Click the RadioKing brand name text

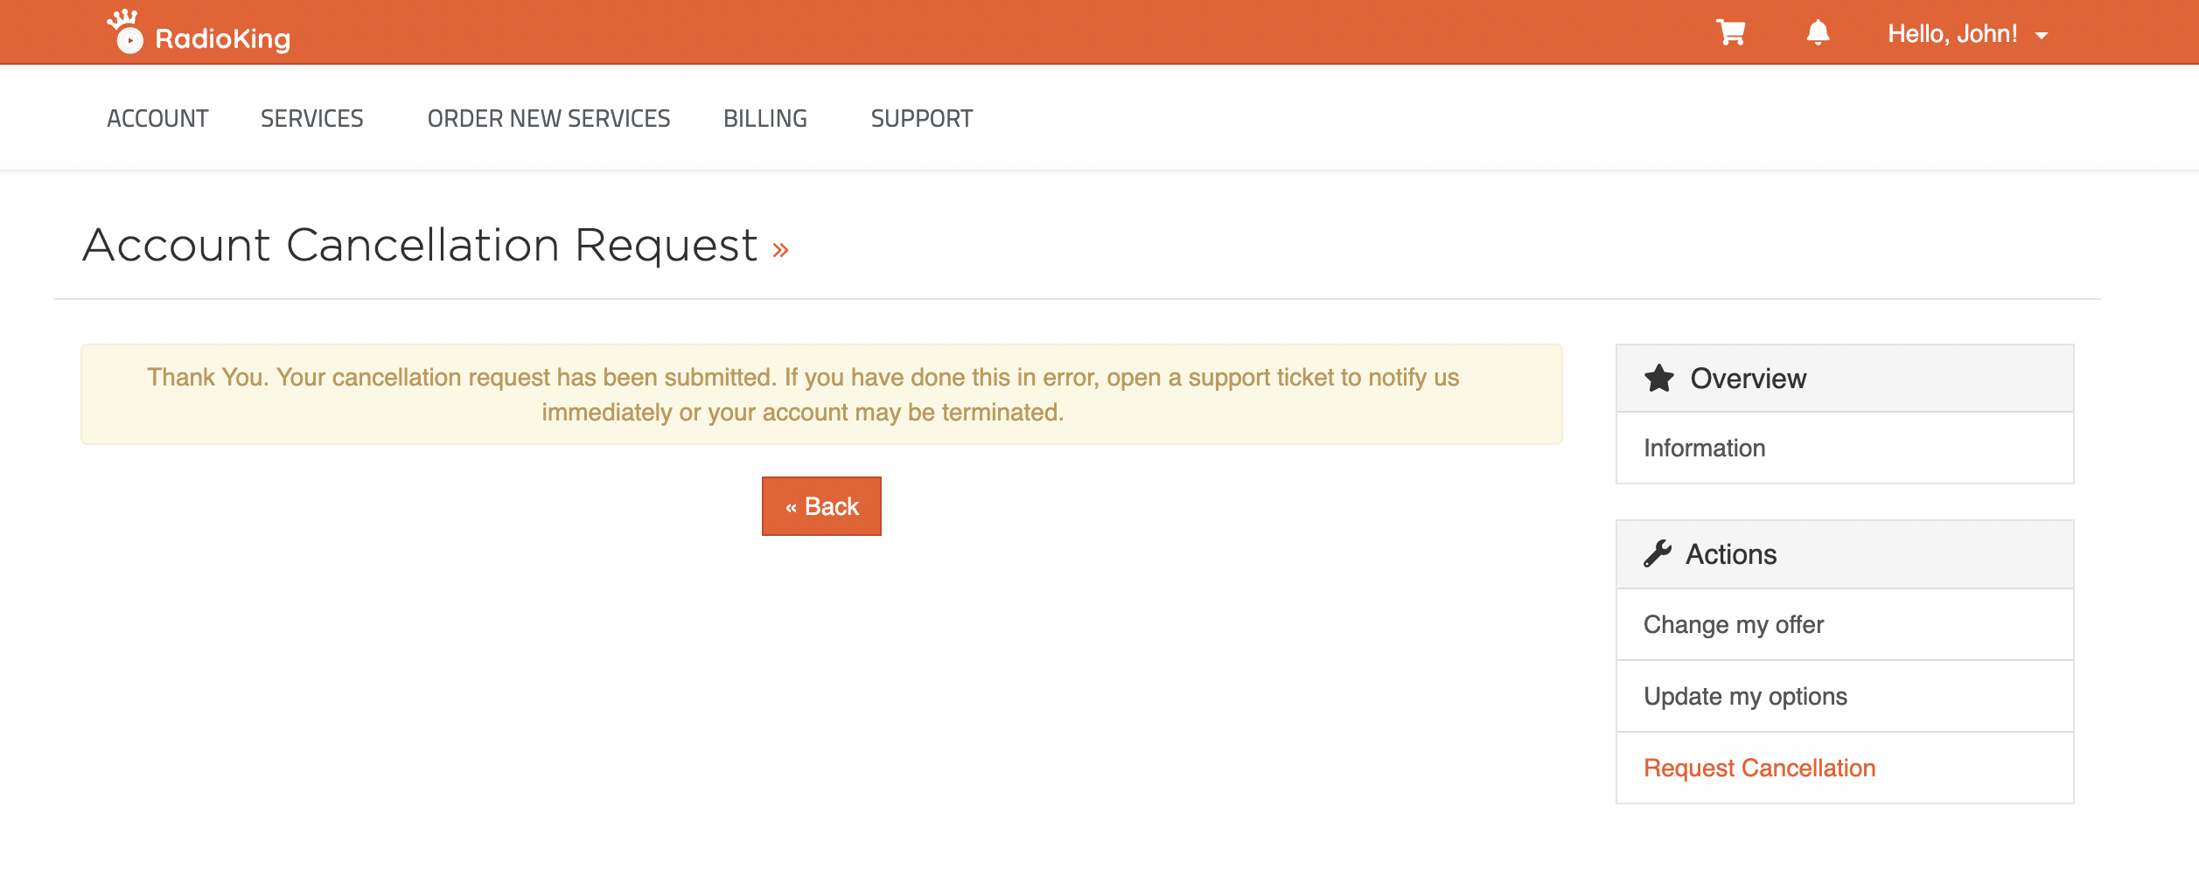tap(222, 38)
